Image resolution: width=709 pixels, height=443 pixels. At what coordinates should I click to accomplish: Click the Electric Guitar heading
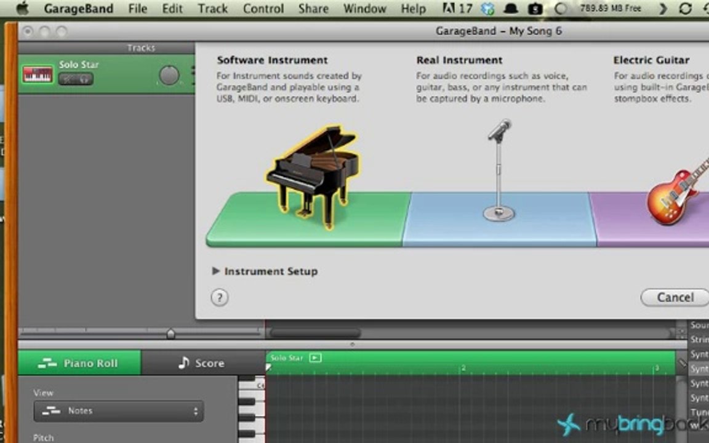(x=652, y=60)
